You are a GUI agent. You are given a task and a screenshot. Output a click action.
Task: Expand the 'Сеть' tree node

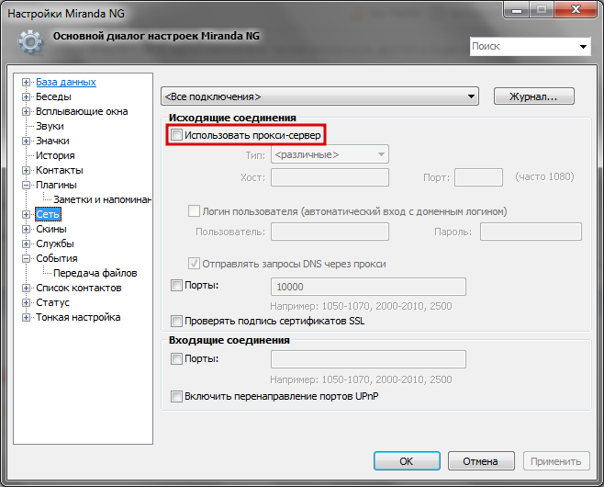coord(26,214)
